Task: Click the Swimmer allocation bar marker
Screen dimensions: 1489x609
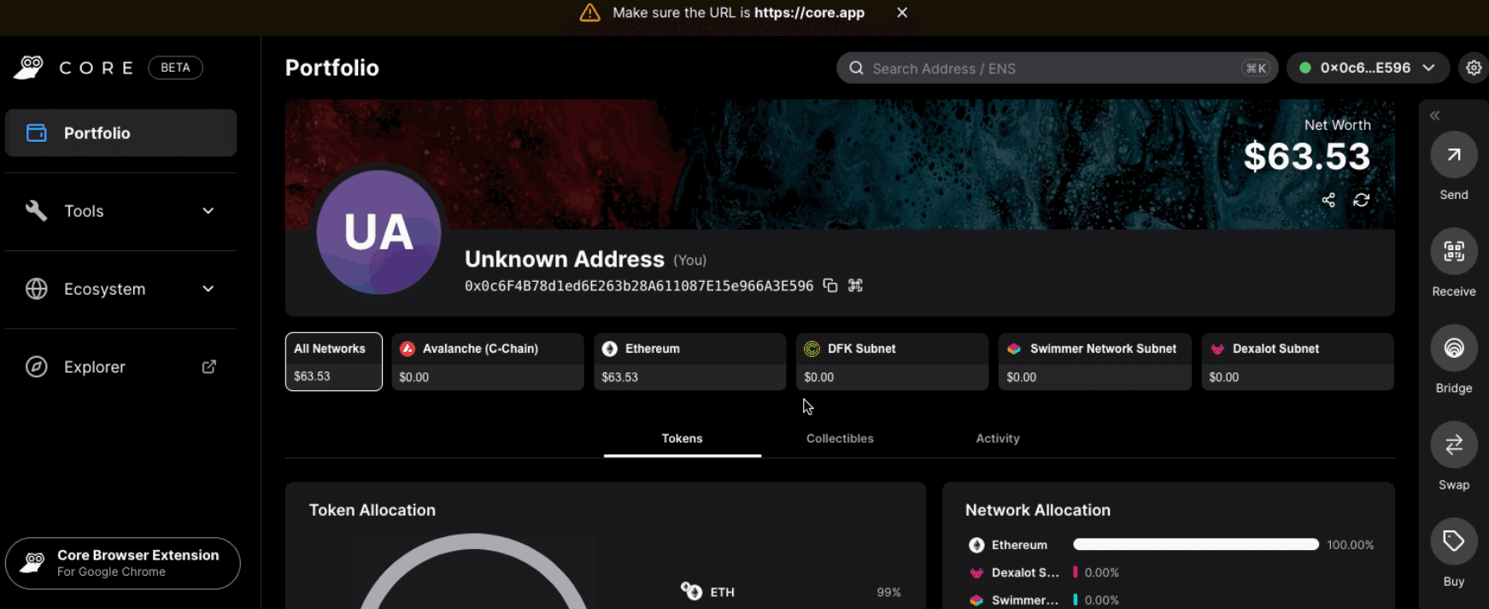Action: 1075,600
